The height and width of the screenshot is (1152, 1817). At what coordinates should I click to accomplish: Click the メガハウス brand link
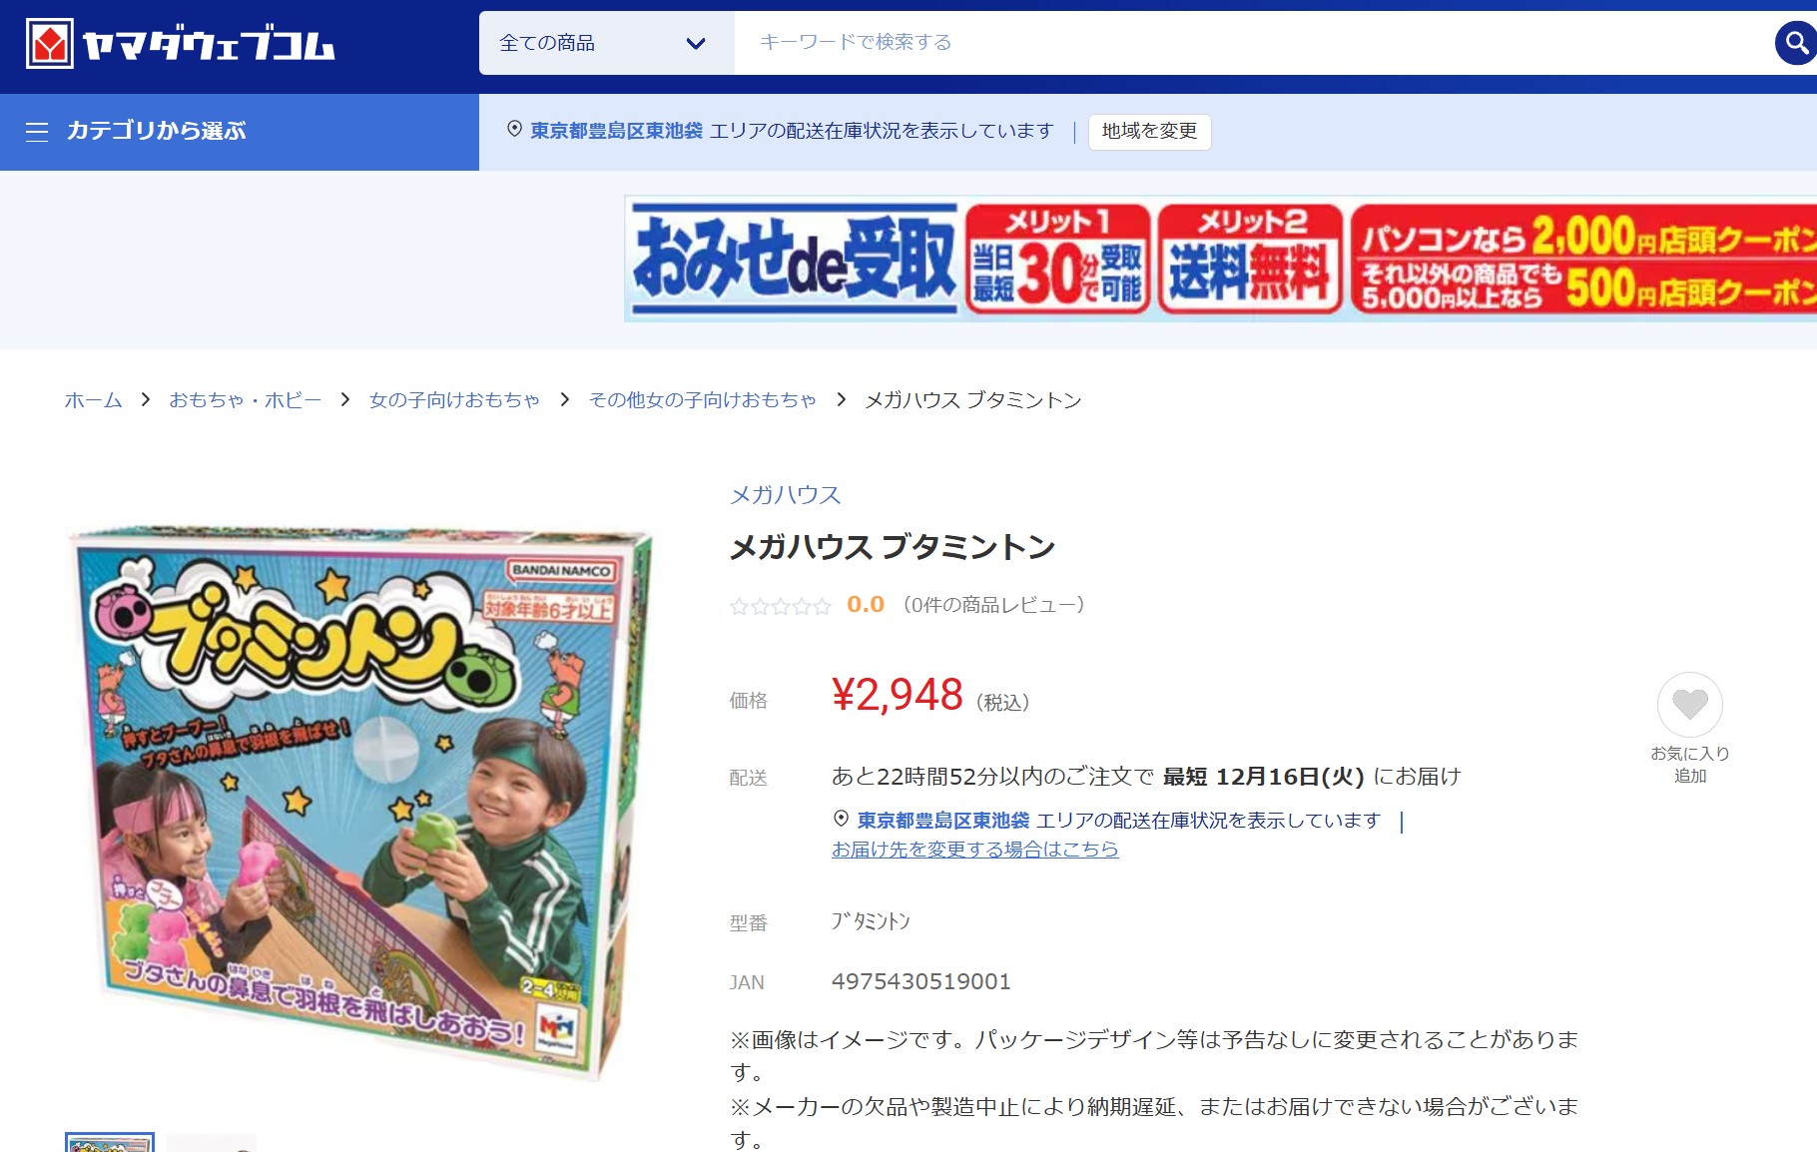click(786, 495)
